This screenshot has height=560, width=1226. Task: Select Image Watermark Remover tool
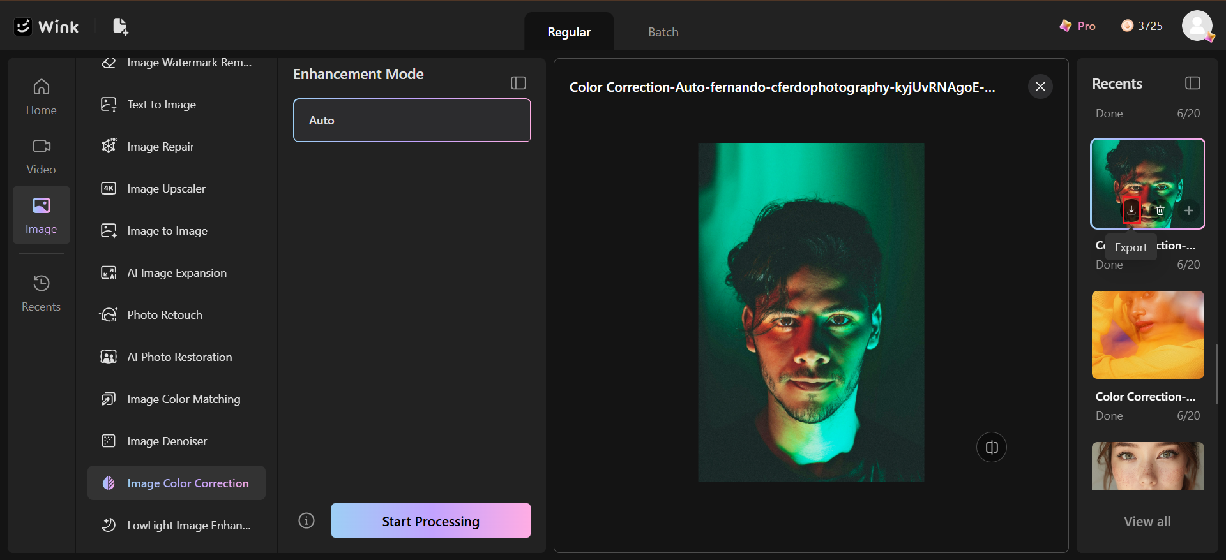[x=177, y=63]
